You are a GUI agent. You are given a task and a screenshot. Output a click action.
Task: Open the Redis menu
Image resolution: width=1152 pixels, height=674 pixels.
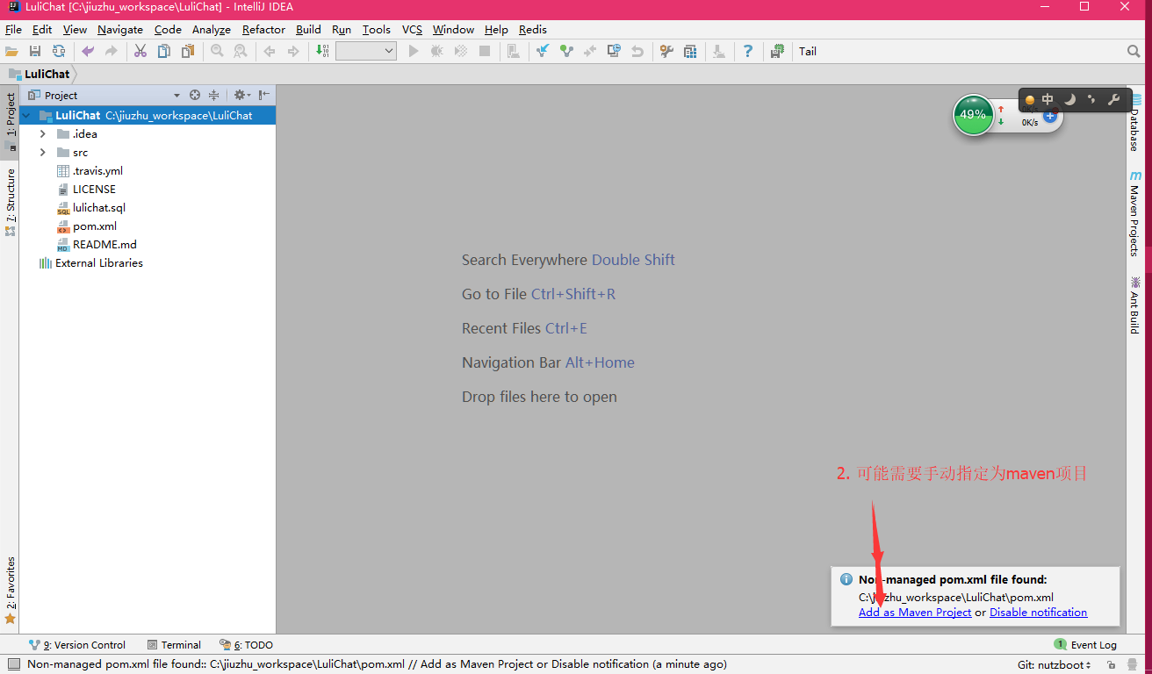532,29
